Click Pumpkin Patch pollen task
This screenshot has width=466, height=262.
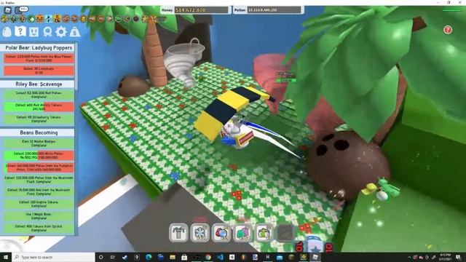tap(39, 168)
